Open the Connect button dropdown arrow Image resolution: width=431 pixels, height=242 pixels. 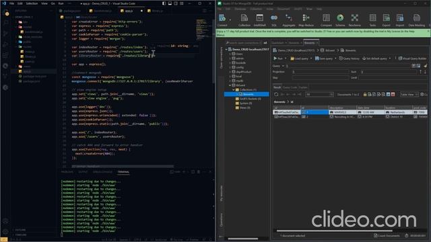pos(230,19)
